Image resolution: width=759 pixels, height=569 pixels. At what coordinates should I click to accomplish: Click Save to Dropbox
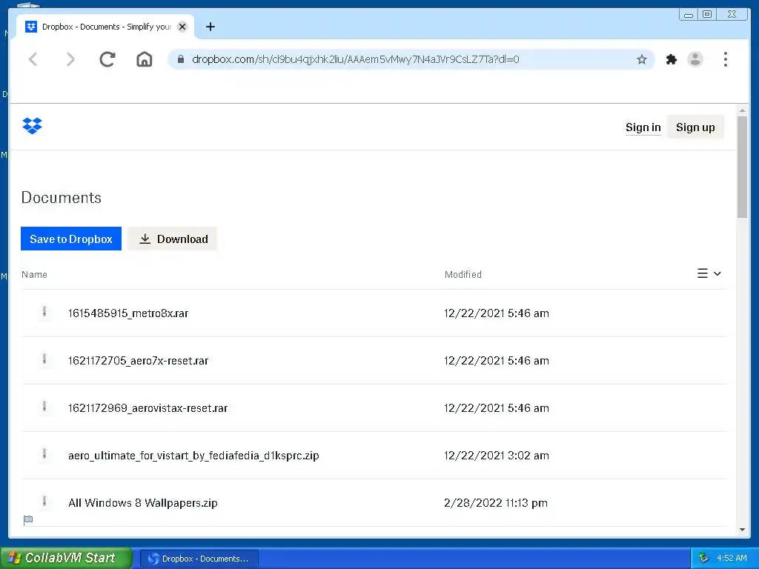click(71, 239)
